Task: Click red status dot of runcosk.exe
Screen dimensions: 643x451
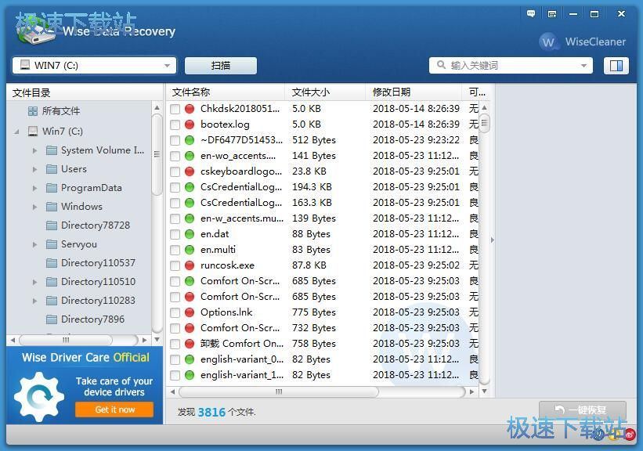Action: tap(189, 265)
